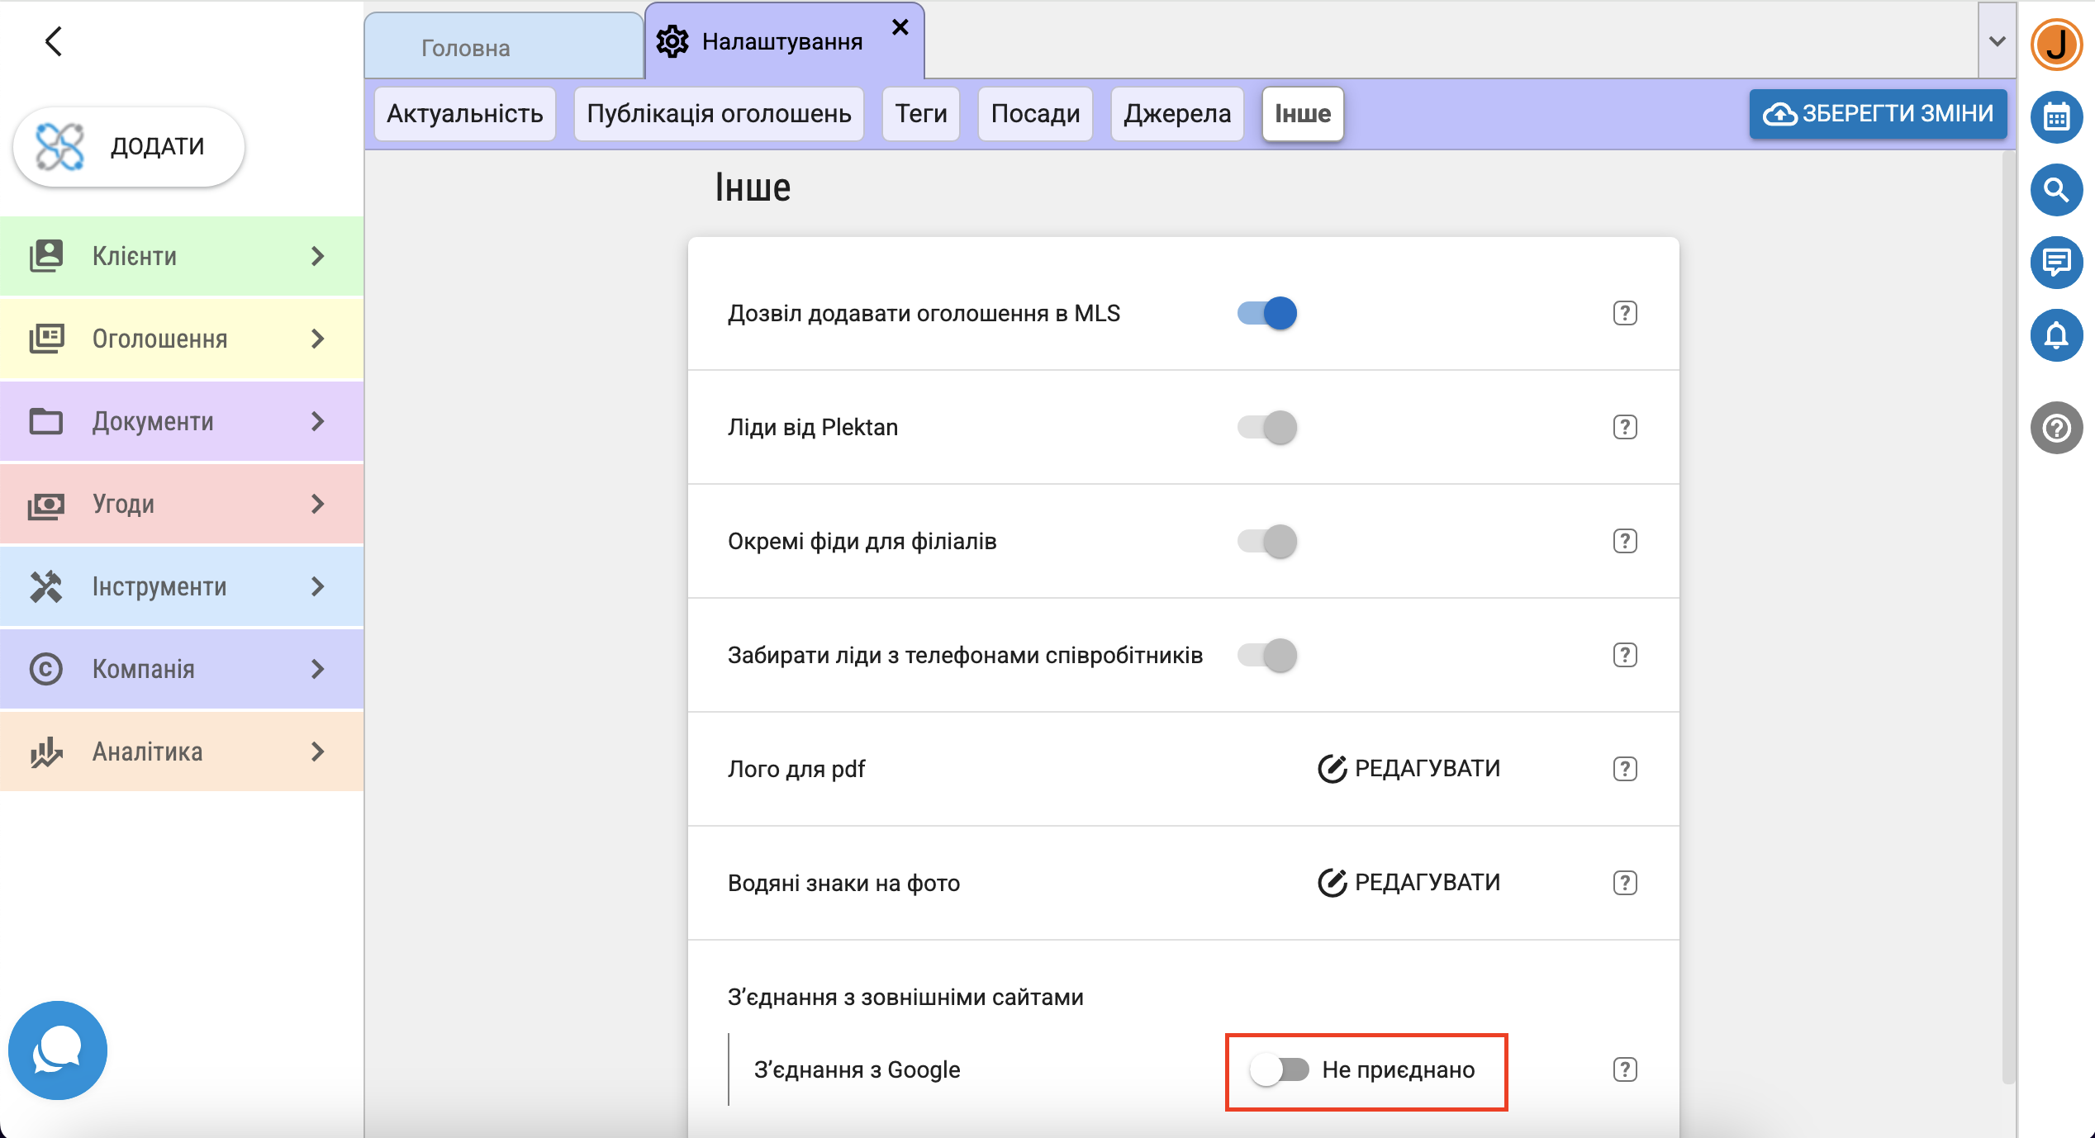Toggle Ліди від Plektan switch

click(1267, 427)
